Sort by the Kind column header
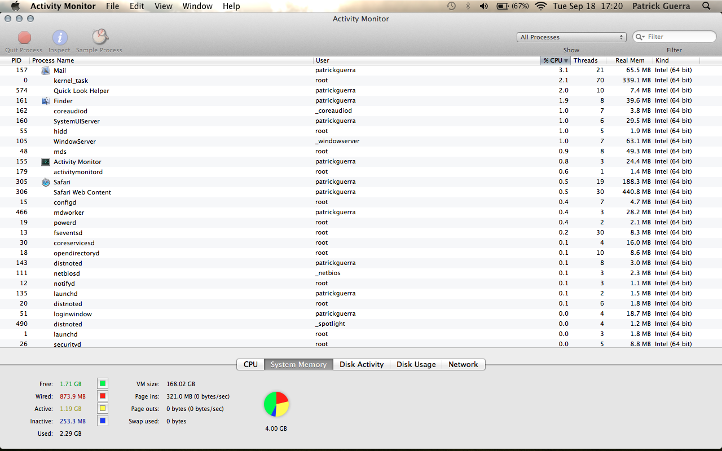This screenshot has width=722, height=451. 676,60
